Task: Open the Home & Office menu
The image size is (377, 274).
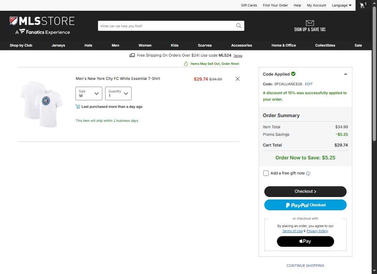Action: 284,45
